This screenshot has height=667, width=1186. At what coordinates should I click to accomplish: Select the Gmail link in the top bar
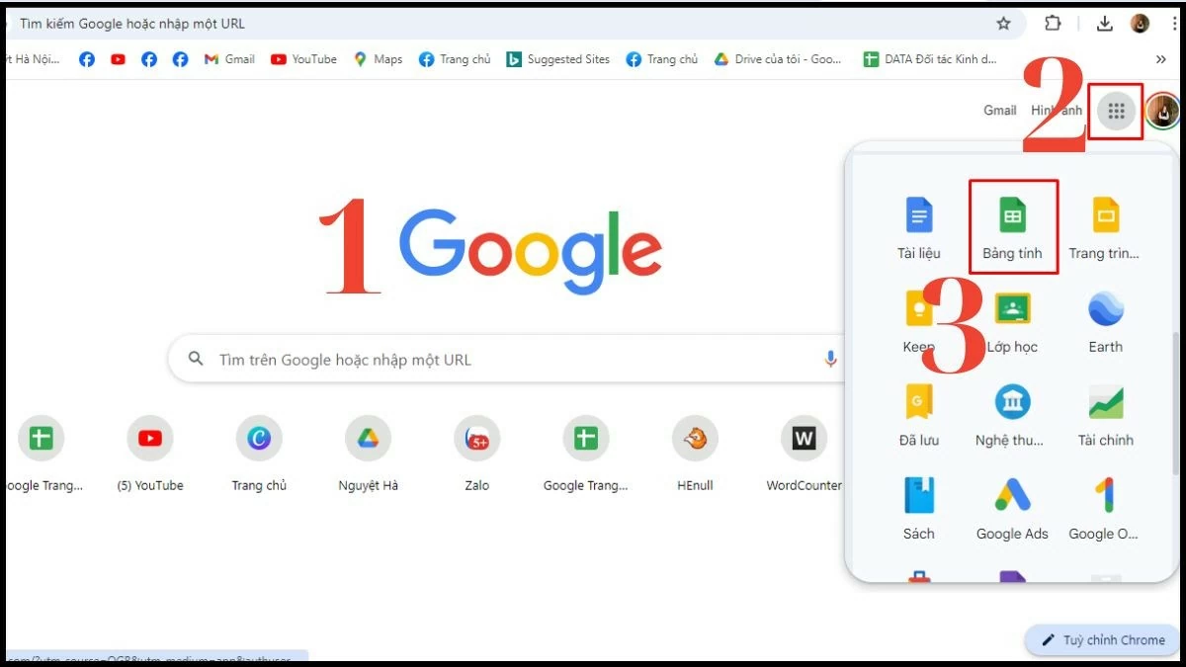[999, 111]
